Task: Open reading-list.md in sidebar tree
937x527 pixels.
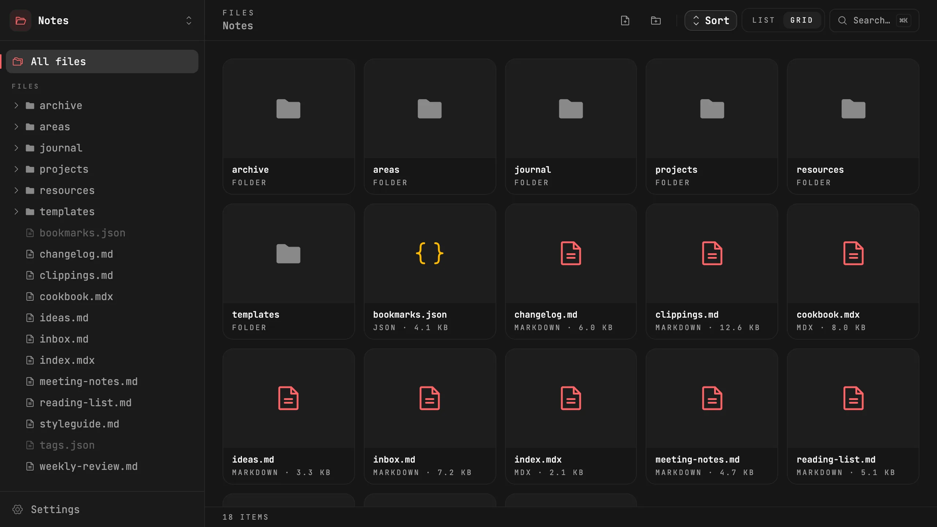Action: click(x=102, y=403)
